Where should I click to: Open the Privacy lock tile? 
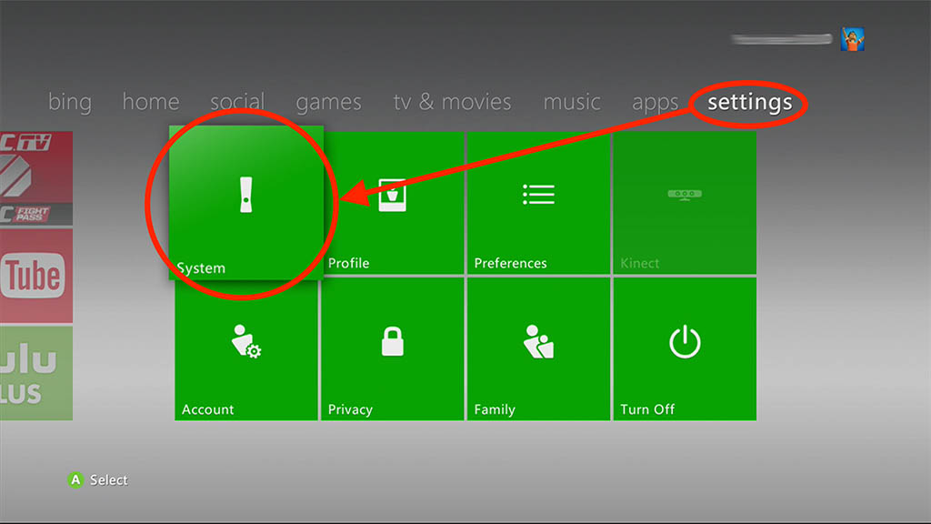(393, 349)
